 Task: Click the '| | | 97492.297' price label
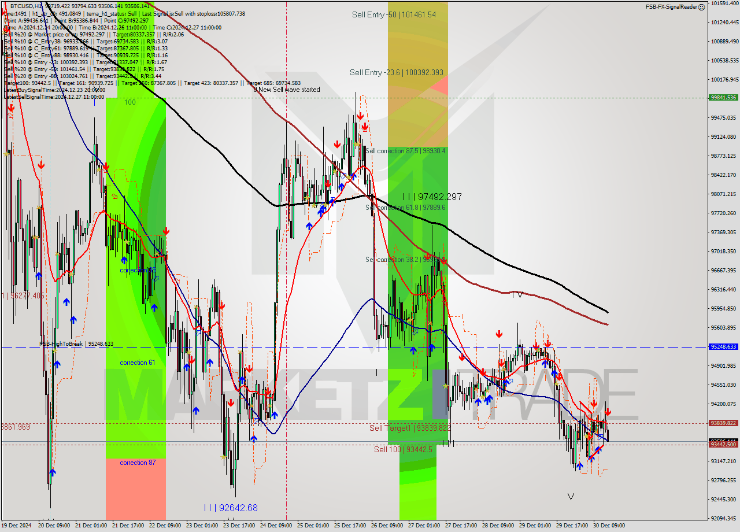point(432,197)
